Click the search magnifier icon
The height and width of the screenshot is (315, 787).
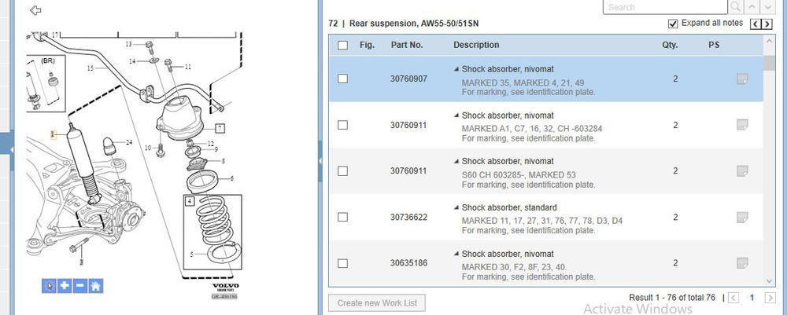(736, 7)
